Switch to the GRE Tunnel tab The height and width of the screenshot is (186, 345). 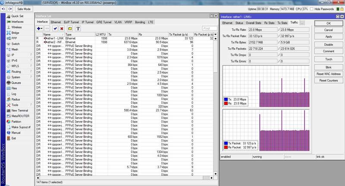tap(104, 22)
